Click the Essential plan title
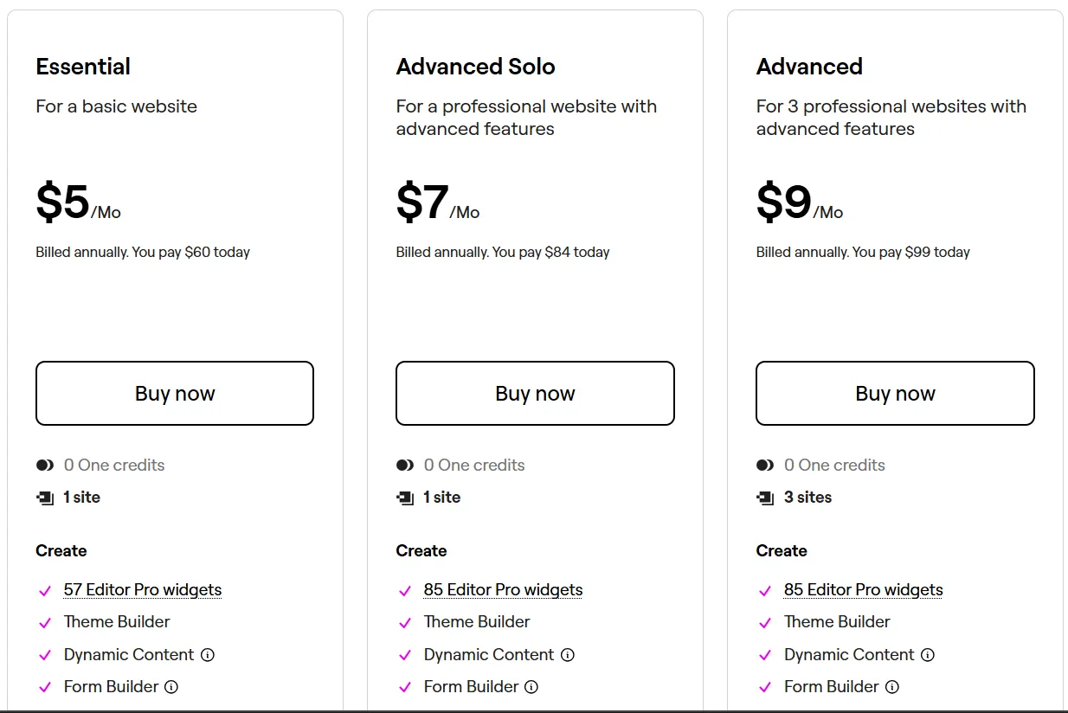 (x=83, y=67)
